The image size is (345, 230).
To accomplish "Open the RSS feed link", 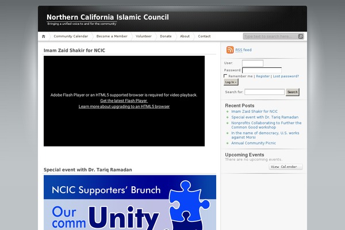I will point(243,50).
